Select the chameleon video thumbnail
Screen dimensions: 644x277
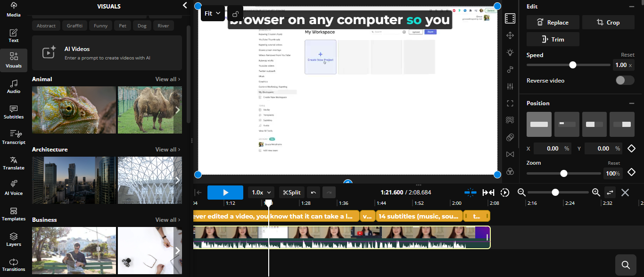point(74,109)
